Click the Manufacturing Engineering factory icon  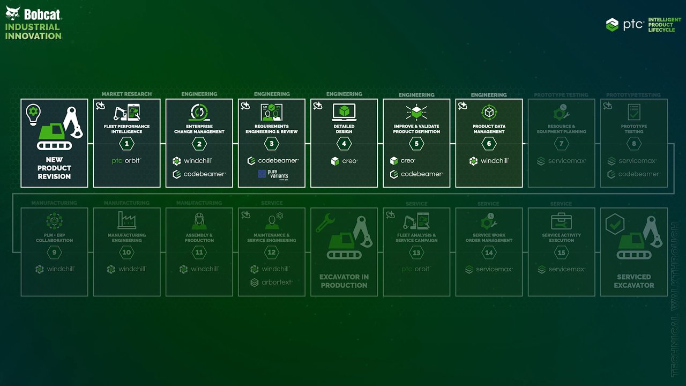pyautogui.click(x=127, y=220)
